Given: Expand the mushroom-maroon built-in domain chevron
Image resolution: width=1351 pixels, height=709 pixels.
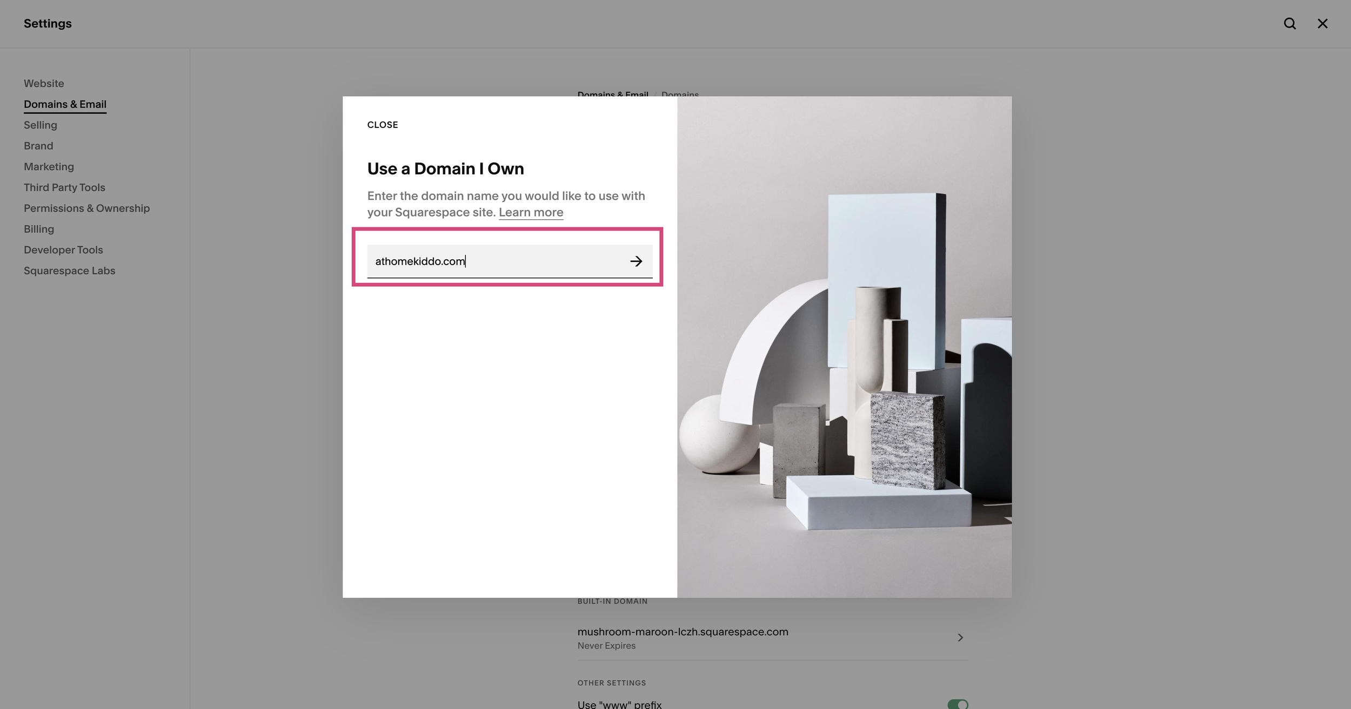Looking at the screenshot, I should [x=960, y=638].
